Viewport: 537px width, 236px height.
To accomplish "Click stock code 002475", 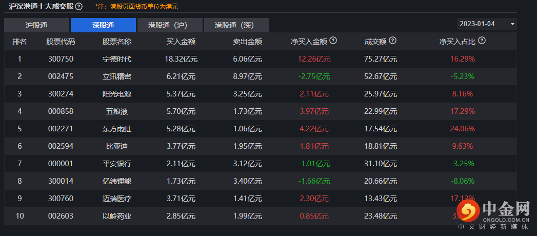I will pos(61,76).
